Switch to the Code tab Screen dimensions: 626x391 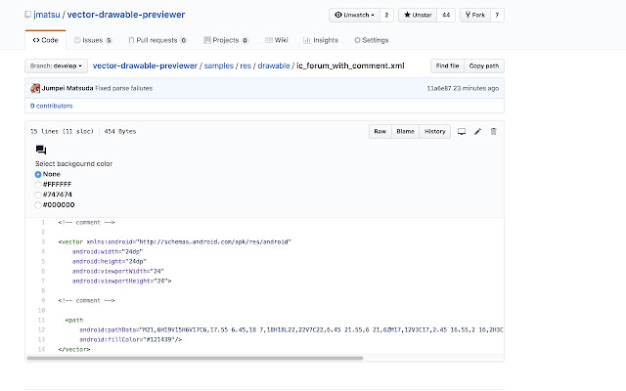(46, 40)
